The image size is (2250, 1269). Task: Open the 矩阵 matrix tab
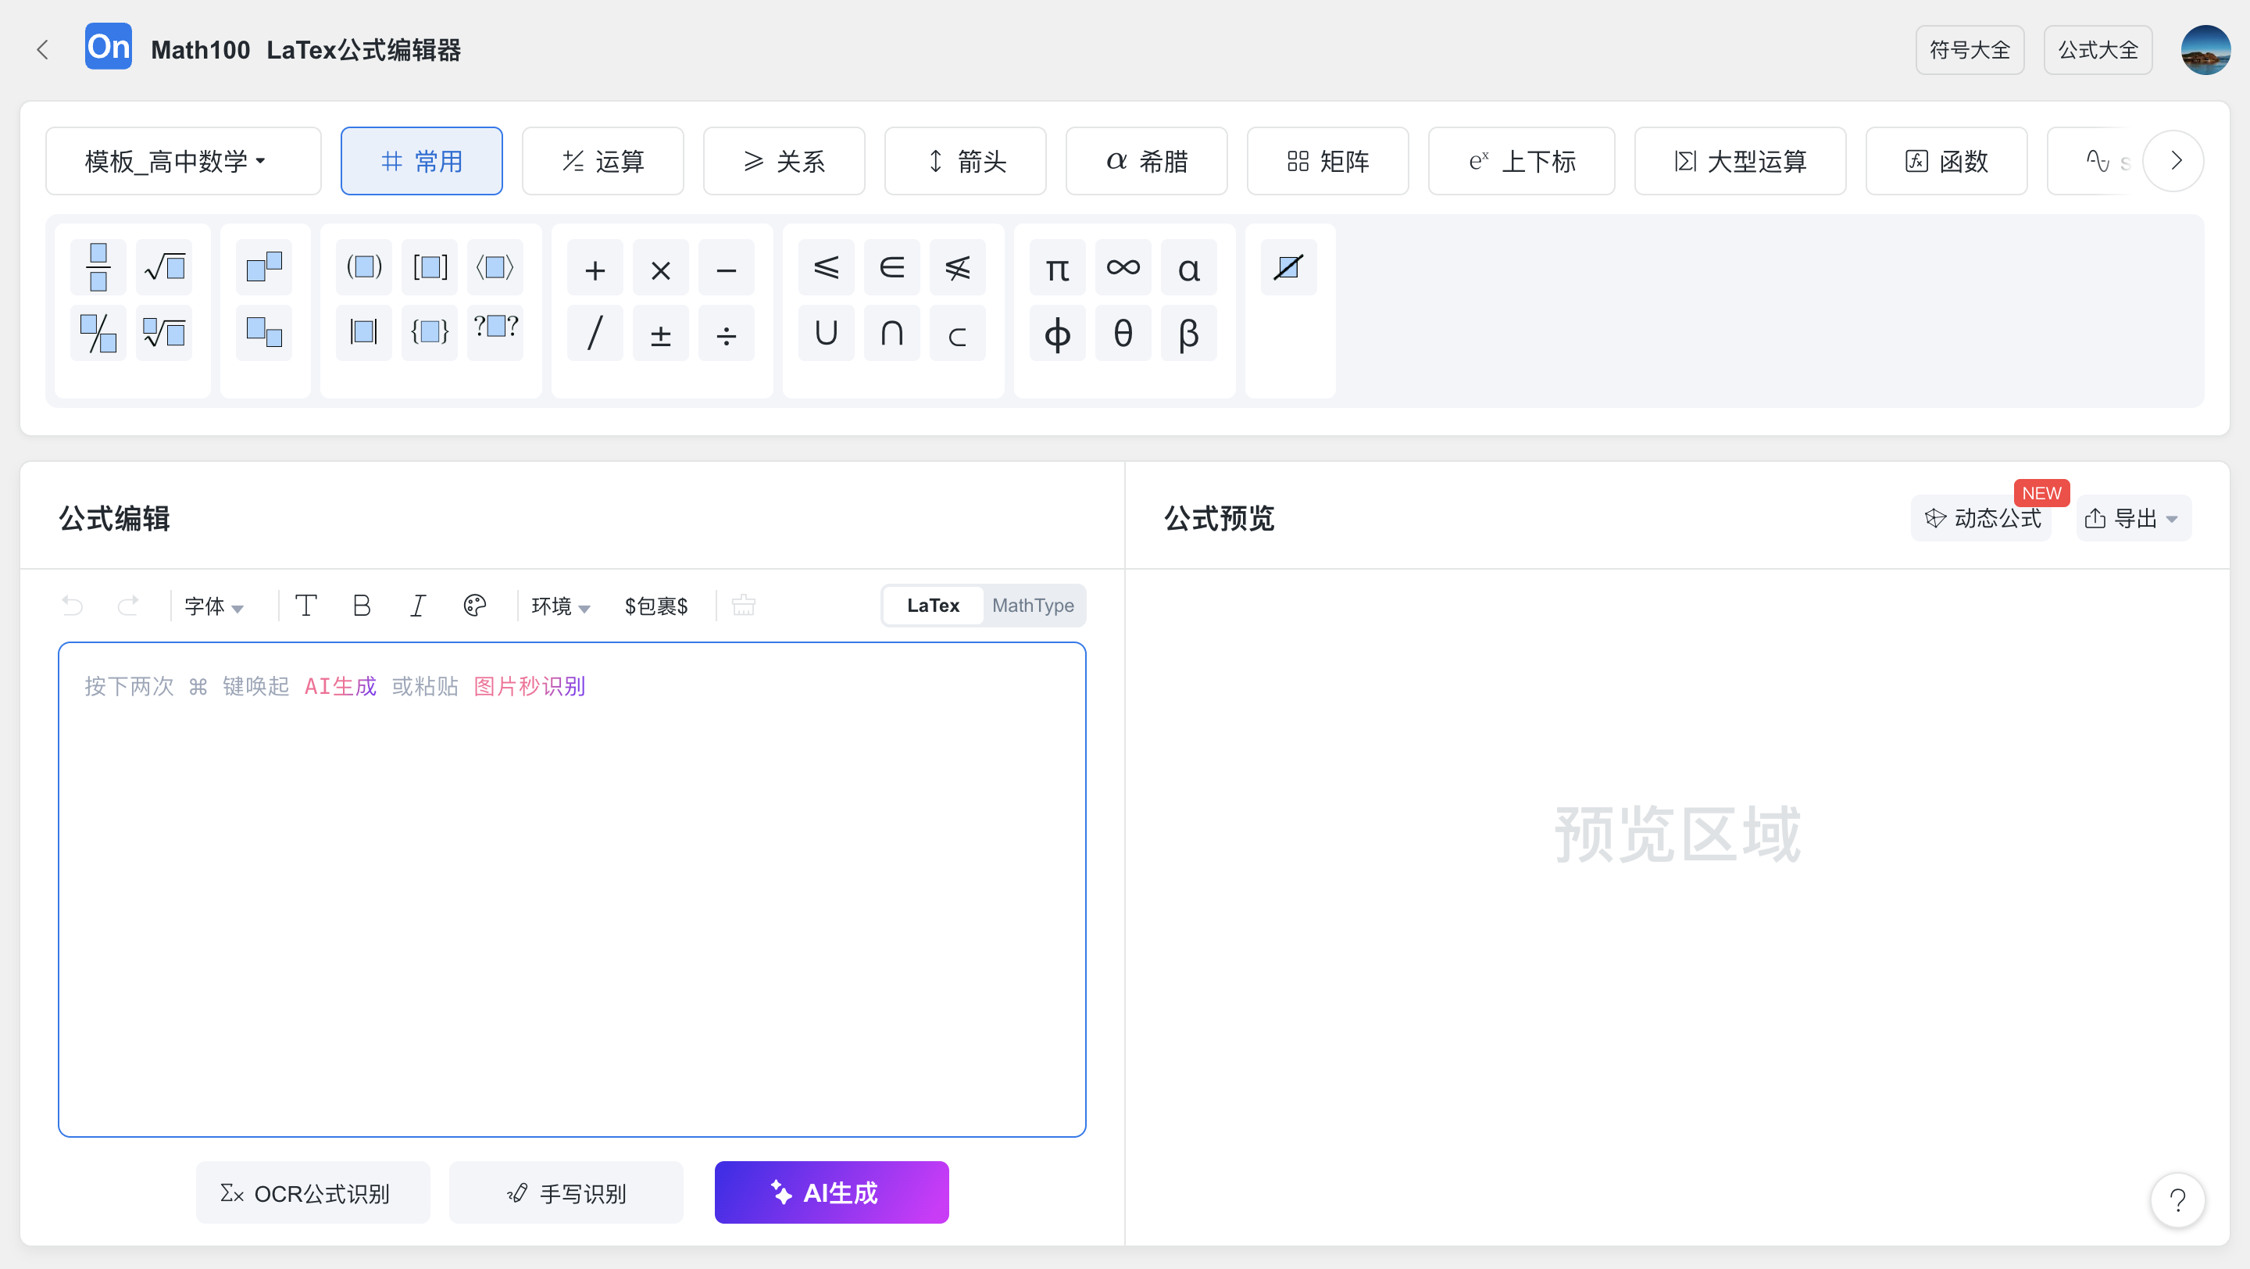click(1327, 161)
